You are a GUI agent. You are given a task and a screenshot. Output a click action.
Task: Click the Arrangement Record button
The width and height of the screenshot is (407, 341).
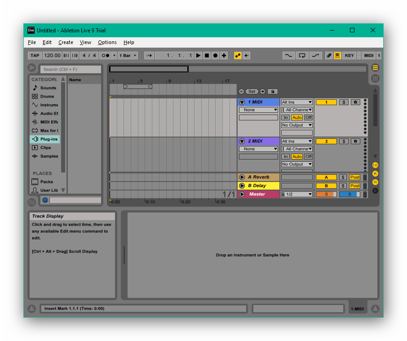(x=215, y=56)
